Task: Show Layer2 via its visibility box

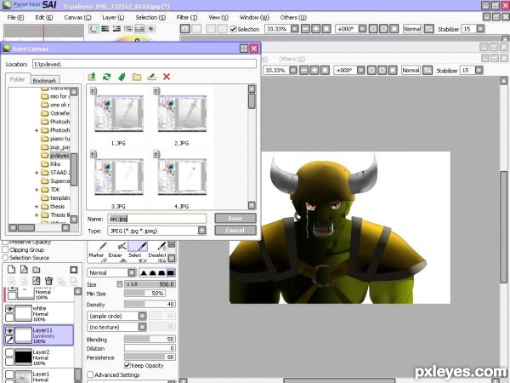Action: (x=9, y=352)
